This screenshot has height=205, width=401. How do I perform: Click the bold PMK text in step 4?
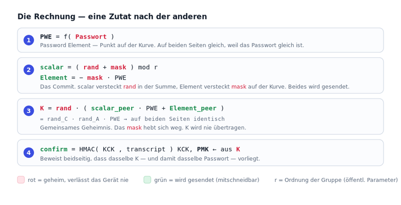pos(203,149)
